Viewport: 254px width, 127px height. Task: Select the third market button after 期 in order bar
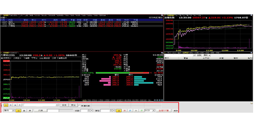15,105
